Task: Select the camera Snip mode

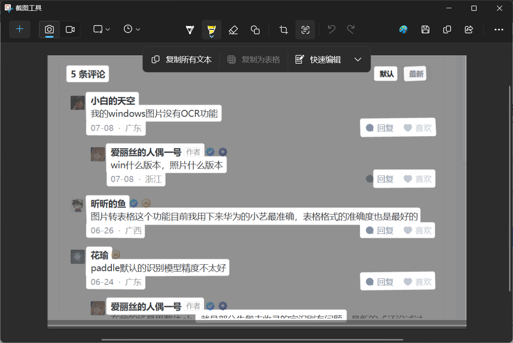Action: 49,29
